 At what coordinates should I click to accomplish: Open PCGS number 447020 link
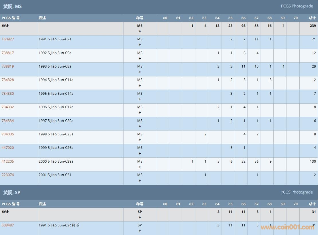(8, 148)
